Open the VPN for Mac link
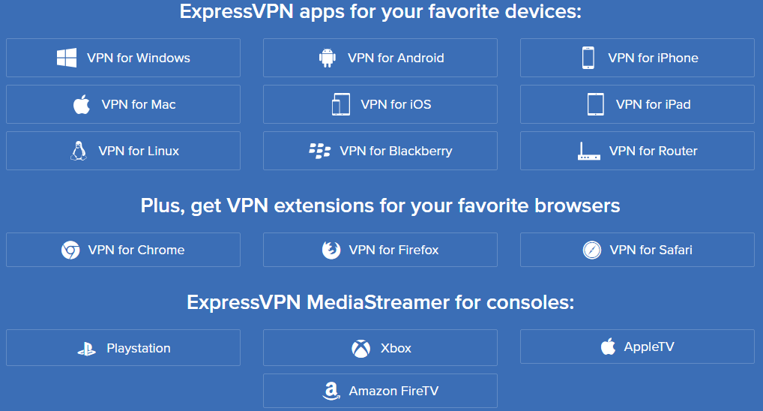 point(123,104)
